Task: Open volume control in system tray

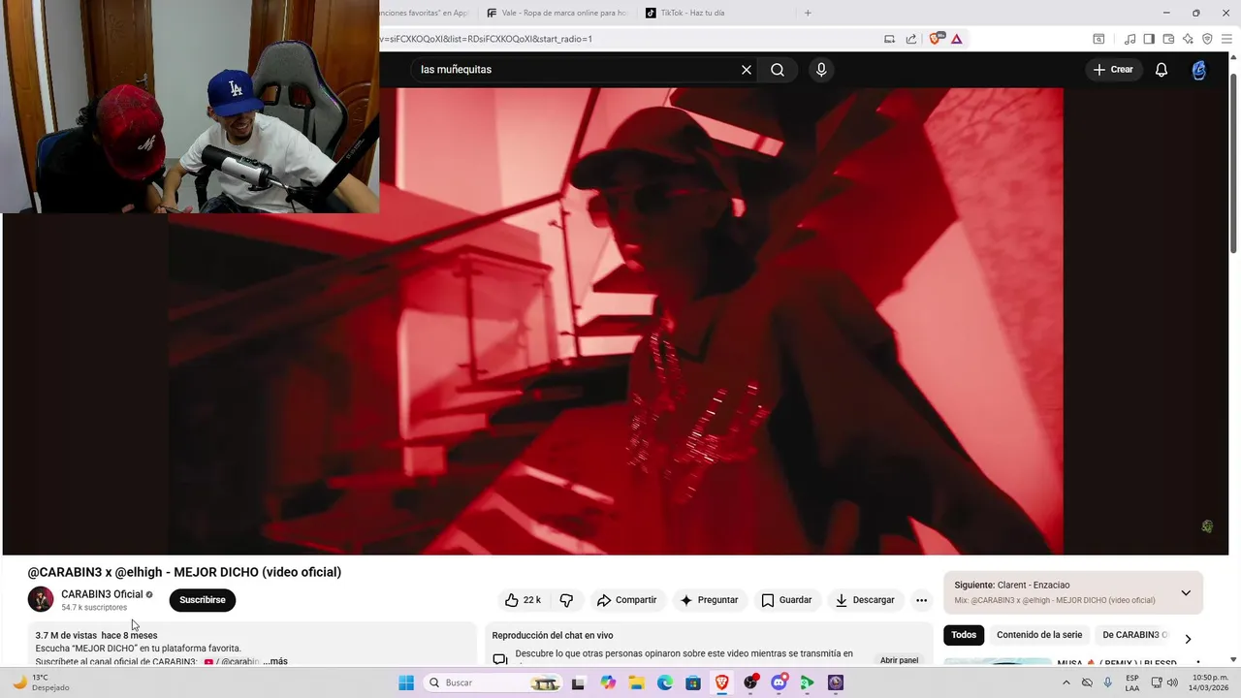Action: click(1173, 682)
